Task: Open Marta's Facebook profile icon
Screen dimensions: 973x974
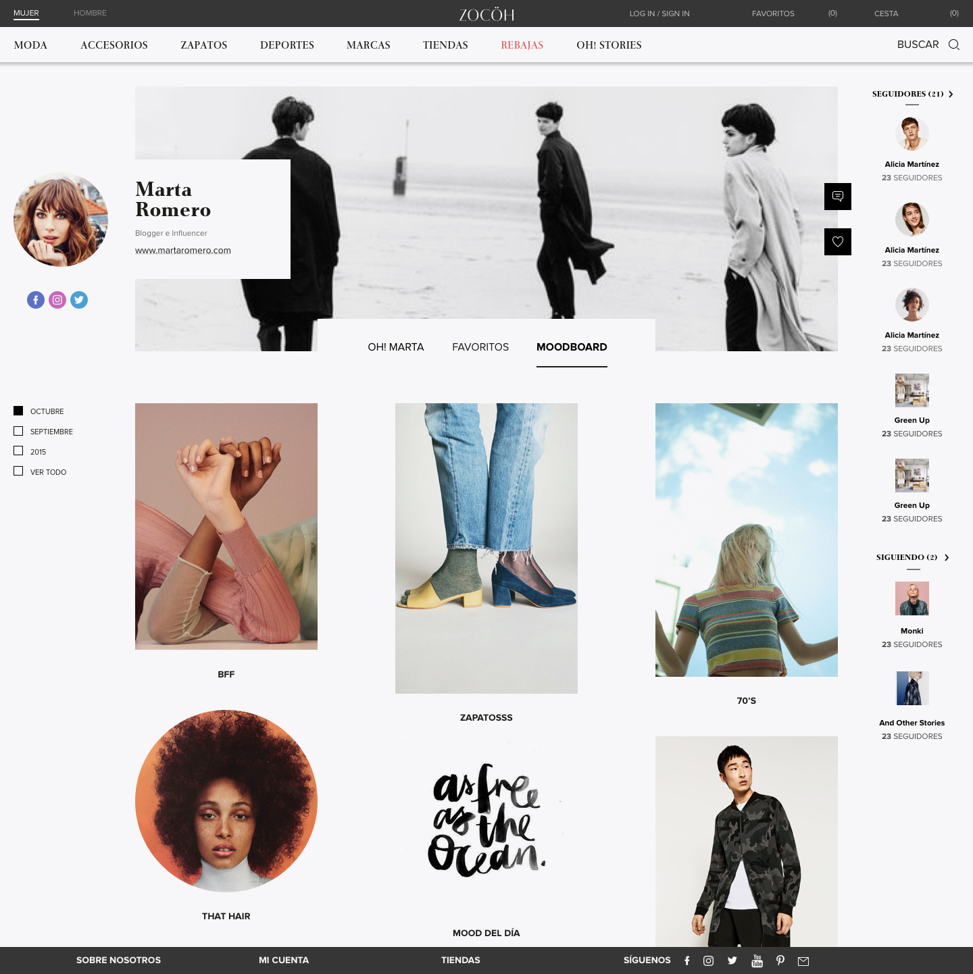Action: pyautogui.click(x=36, y=300)
